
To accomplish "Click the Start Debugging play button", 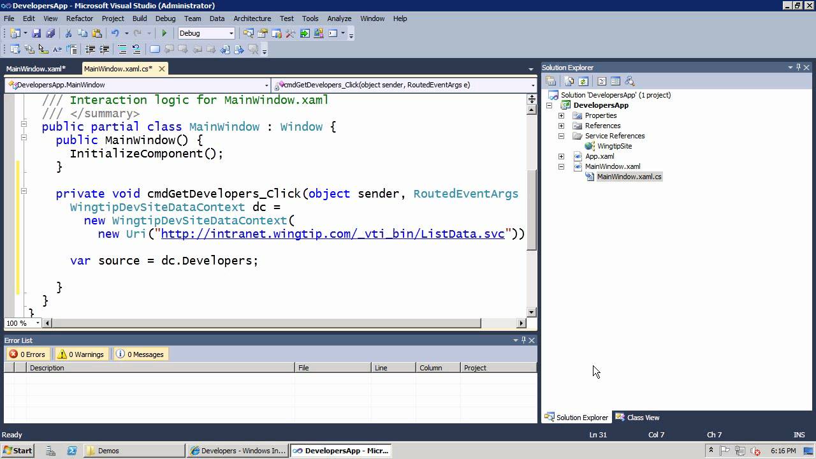I will tap(164, 33).
